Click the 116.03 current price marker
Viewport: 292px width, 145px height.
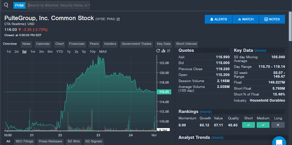click(x=164, y=92)
